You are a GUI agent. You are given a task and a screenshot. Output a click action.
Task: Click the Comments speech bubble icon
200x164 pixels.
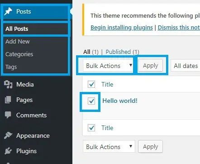pos(8,115)
